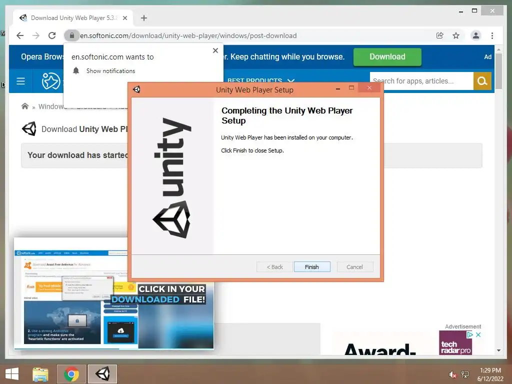Click Your download has started text

(77, 155)
